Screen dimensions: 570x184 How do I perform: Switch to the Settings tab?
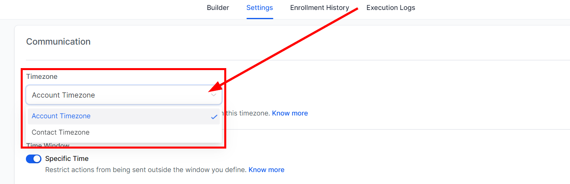click(260, 8)
